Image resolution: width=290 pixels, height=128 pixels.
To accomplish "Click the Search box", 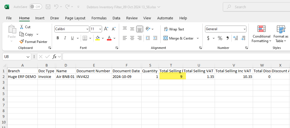I will click(x=256, y=7).
